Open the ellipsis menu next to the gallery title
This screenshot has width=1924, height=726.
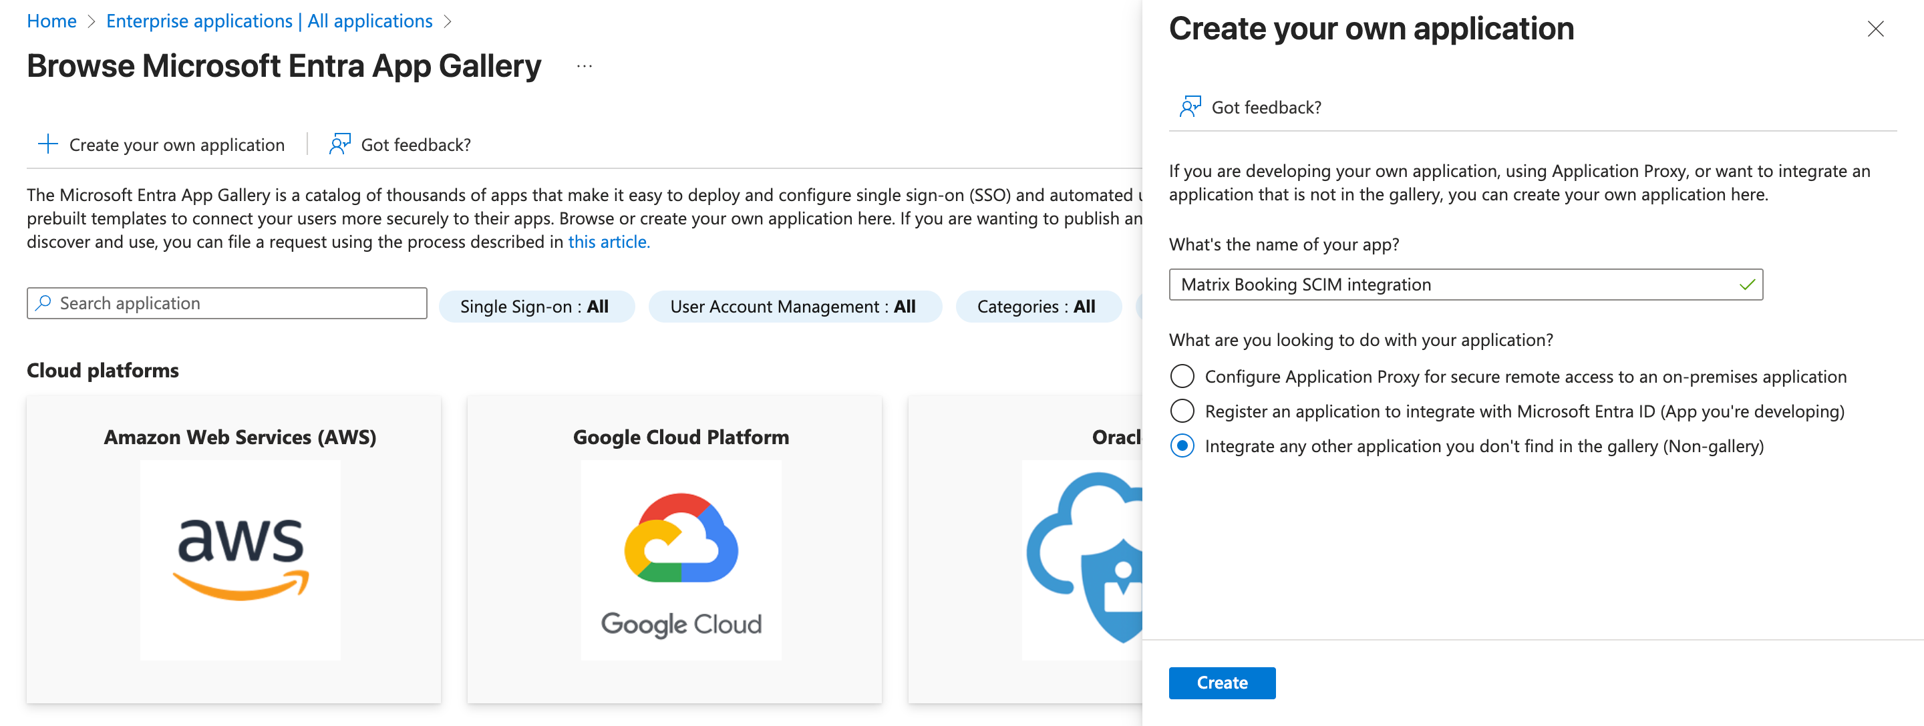(584, 67)
